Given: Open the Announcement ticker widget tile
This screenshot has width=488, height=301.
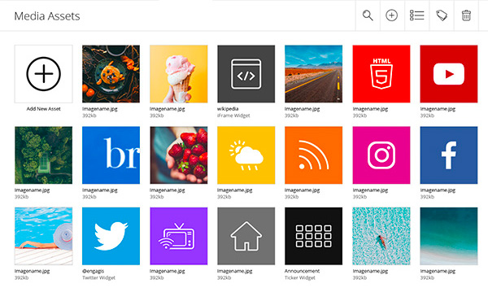Looking at the screenshot, I should [x=313, y=236].
